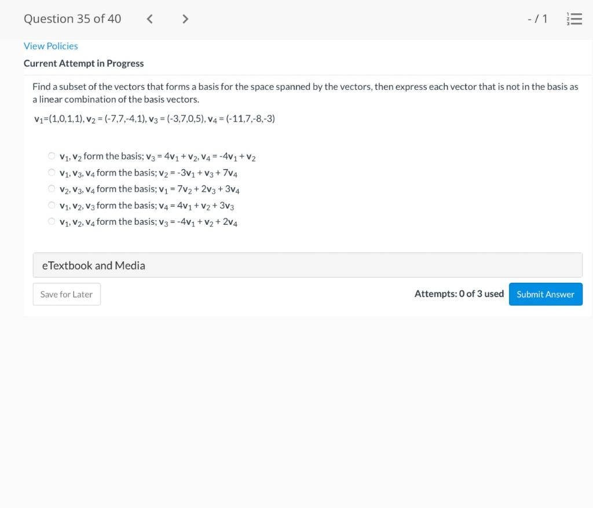Select the radio for v2, v3, v4 form the basis
The height and width of the screenshot is (508, 593).
51,188
